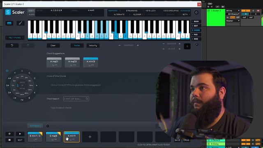Decrease inversion with minus
The image size is (263, 148).
[x=120, y=45]
